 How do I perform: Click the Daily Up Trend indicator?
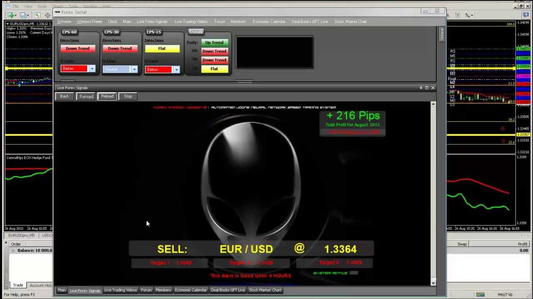click(214, 42)
